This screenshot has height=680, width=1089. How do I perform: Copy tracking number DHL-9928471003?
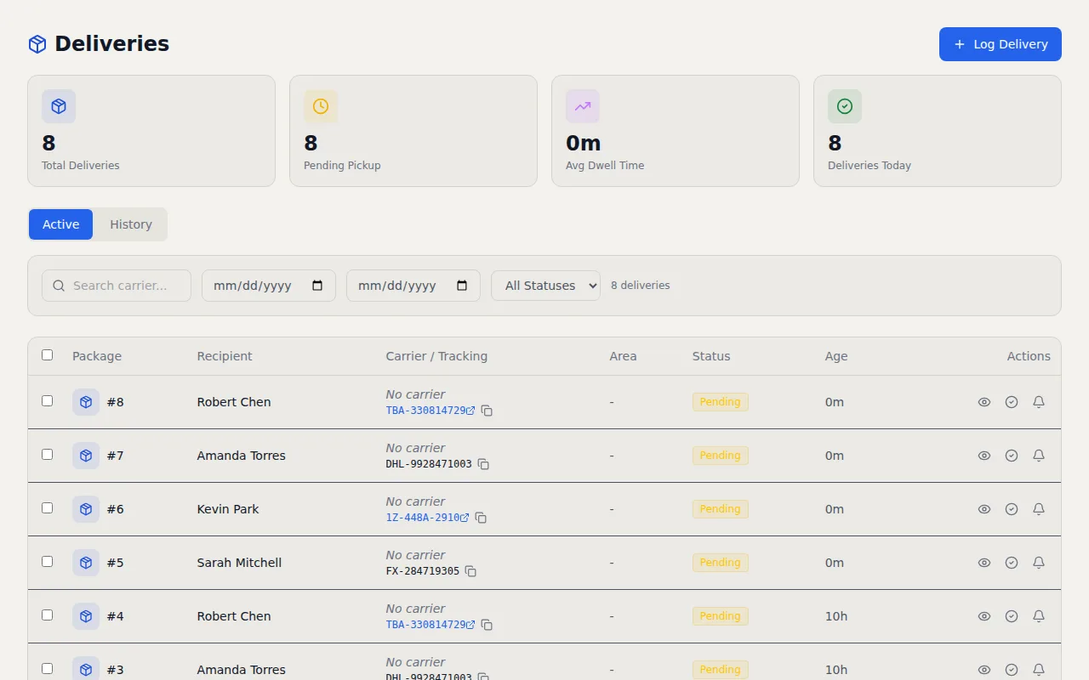tap(483, 464)
